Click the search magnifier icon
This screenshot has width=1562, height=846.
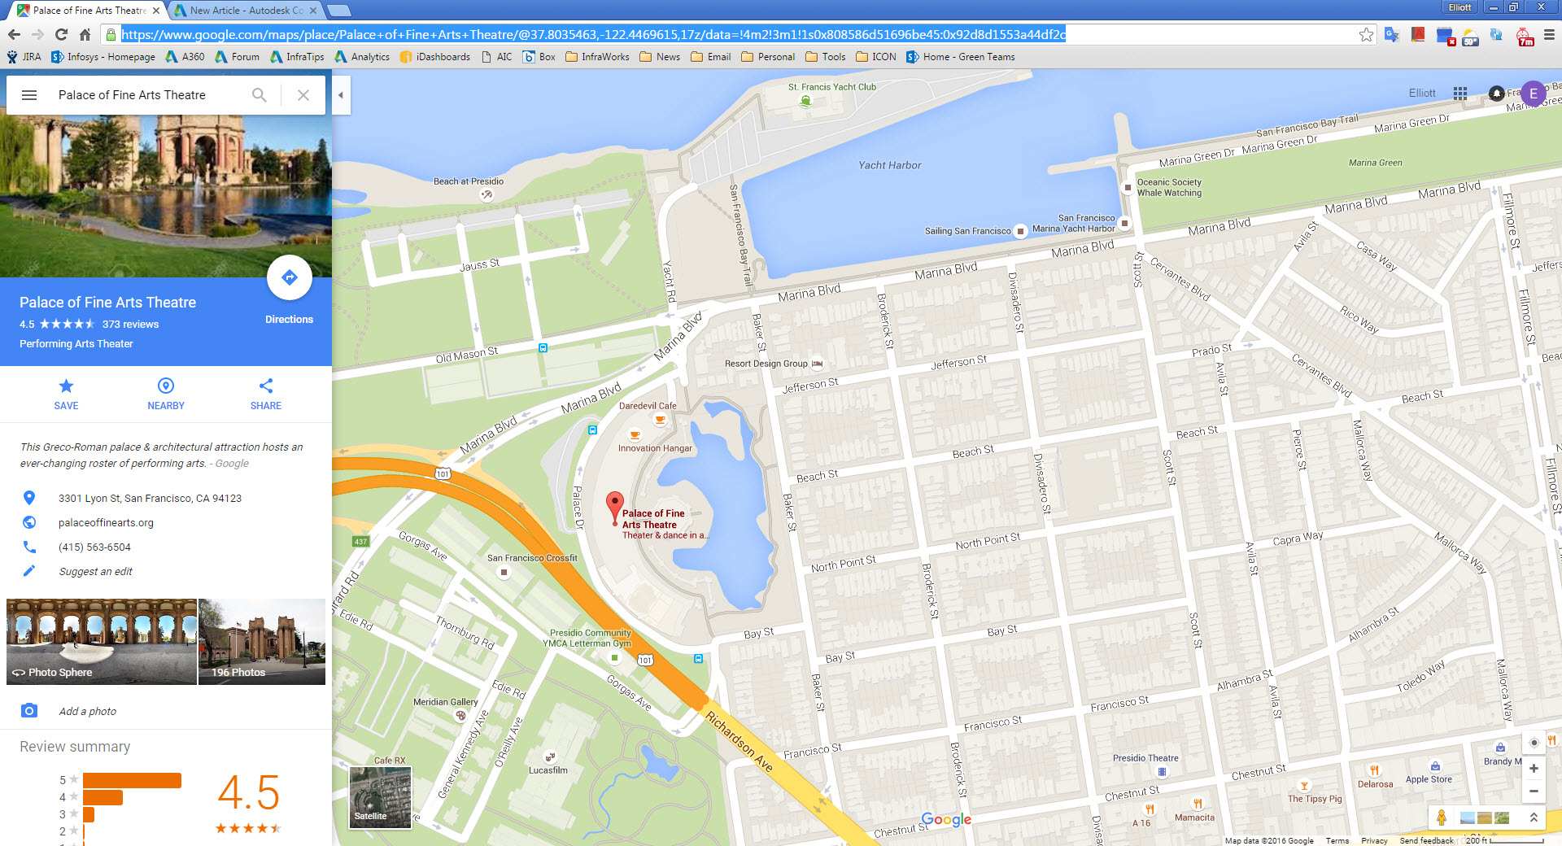[x=259, y=95]
